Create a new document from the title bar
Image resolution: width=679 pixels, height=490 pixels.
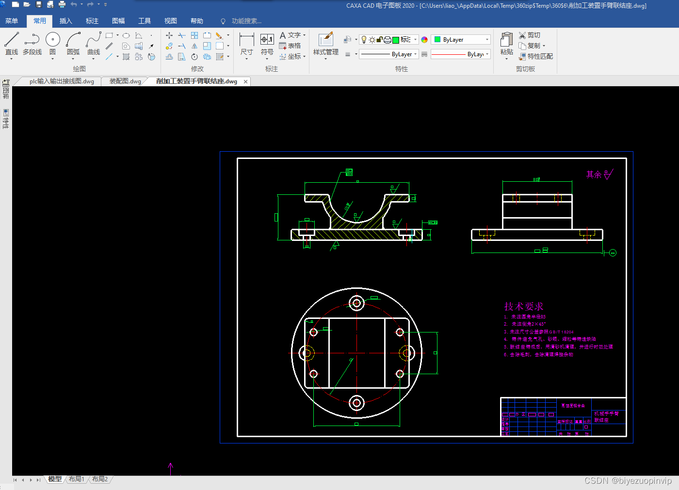(16, 4)
